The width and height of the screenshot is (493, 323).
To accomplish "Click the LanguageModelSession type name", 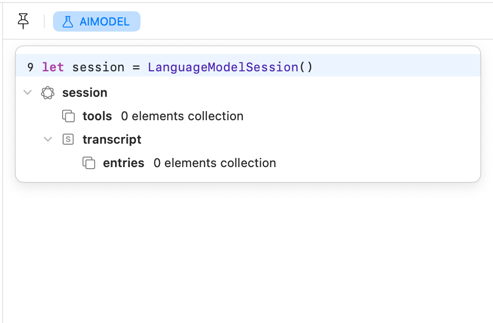I will [223, 67].
